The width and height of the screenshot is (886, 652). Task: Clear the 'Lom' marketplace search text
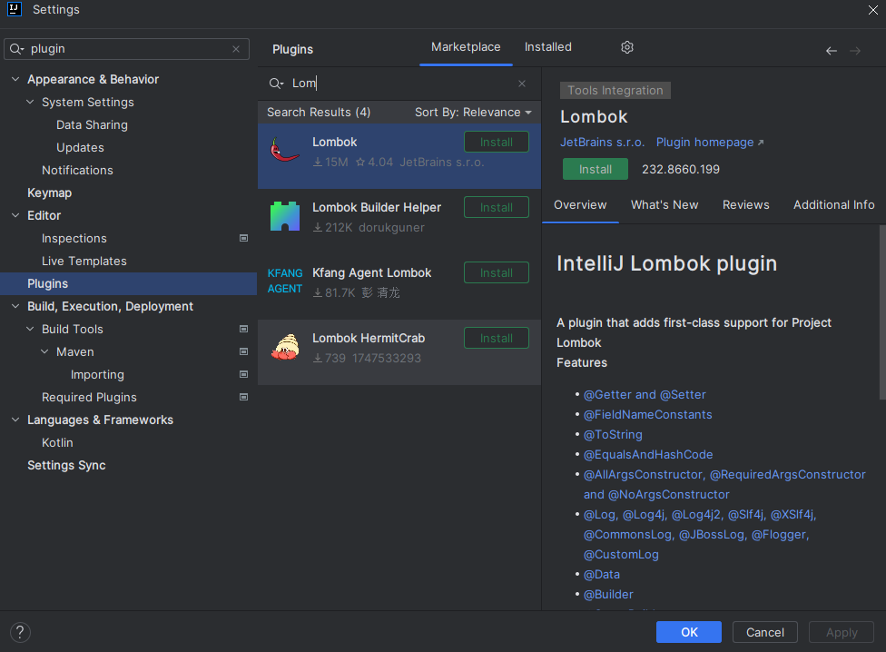(522, 84)
